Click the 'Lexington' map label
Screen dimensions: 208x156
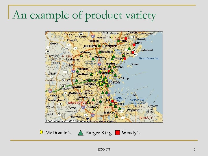pos(73,60)
